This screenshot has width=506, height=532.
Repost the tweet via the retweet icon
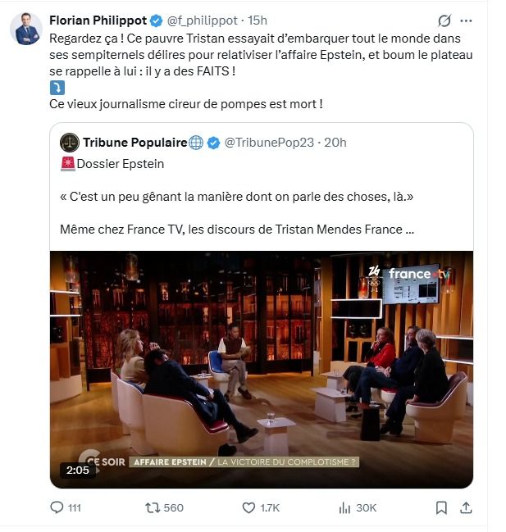point(153,508)
